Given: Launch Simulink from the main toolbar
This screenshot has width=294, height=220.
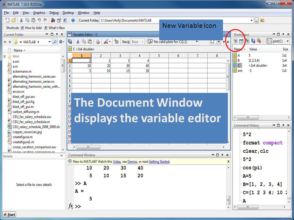Looking at the screenshot, I should pyautogui.click(x=53, y=20).
